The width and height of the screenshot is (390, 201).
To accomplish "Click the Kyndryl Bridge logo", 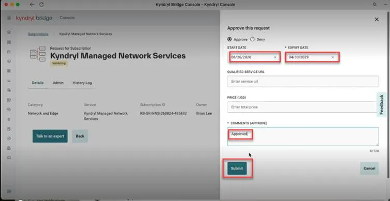I will click(x=34, y=18).
